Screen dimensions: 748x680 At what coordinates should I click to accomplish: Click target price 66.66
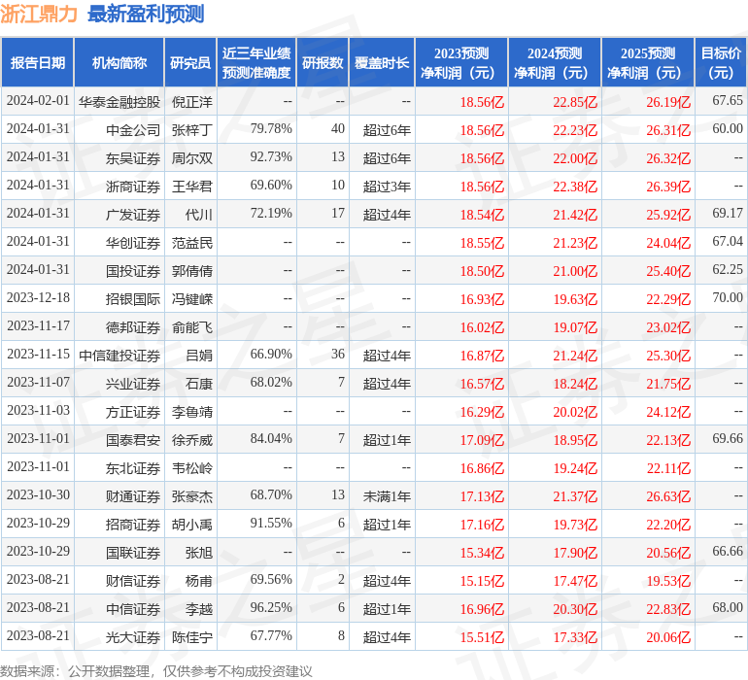[x=727, y=551]
